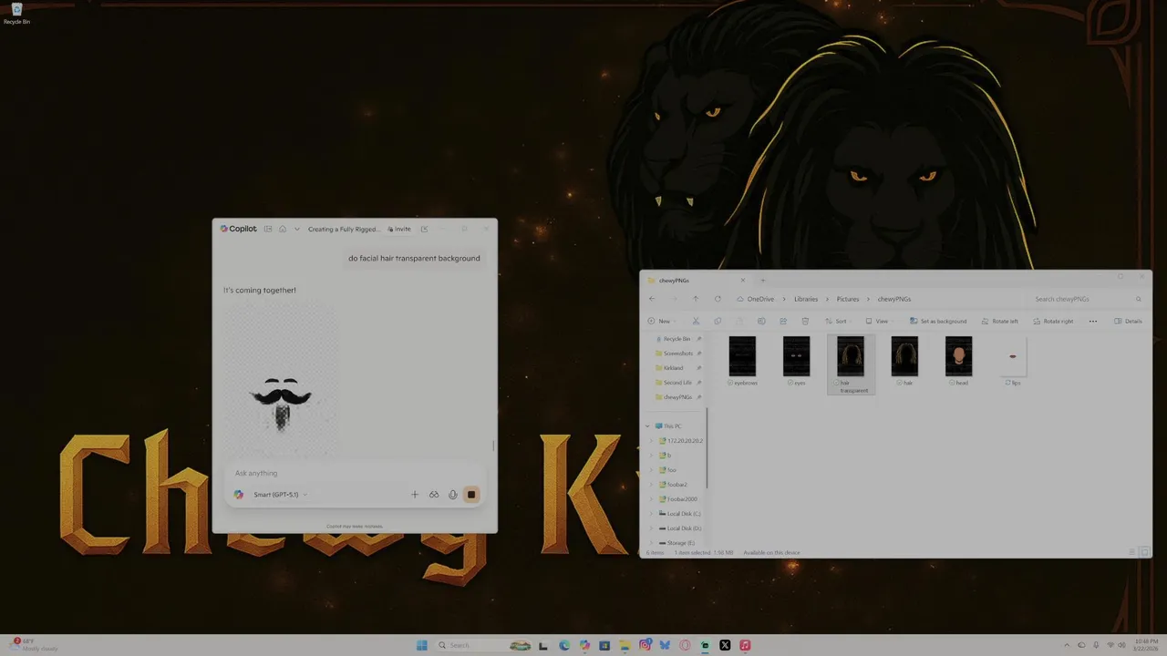Click Copilot chat vertical scrollbar
Viewport: 1167px width, 656px height.
pos(493,446)
